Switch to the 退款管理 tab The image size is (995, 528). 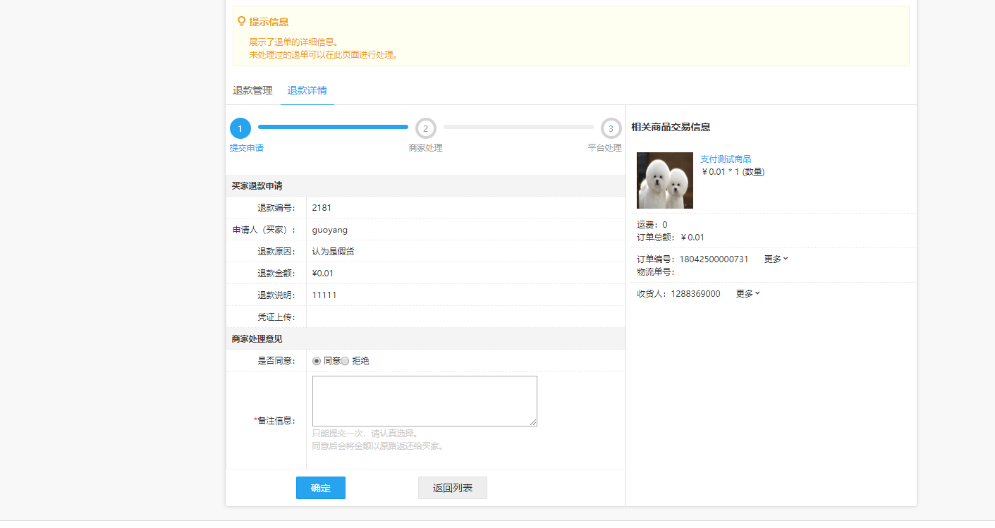252,91
